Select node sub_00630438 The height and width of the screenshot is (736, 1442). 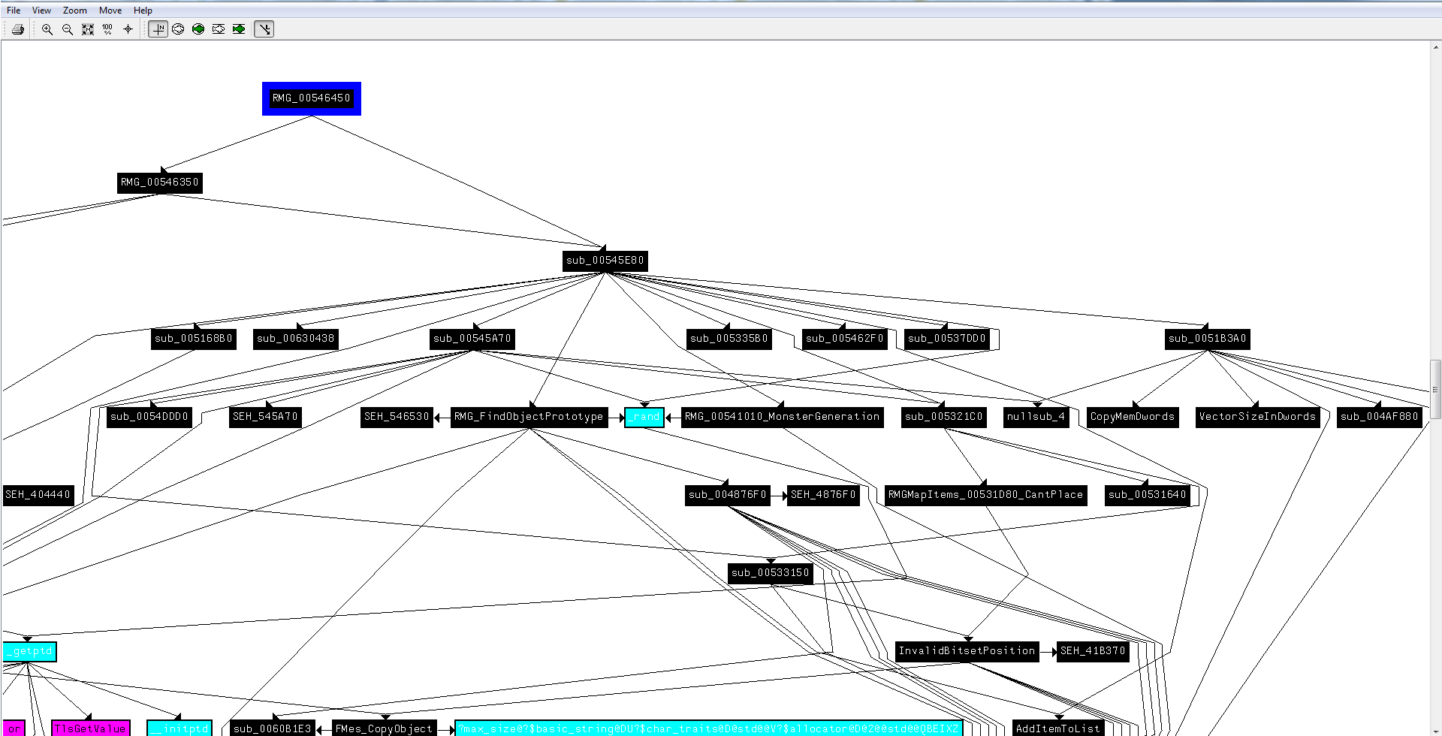296,339
